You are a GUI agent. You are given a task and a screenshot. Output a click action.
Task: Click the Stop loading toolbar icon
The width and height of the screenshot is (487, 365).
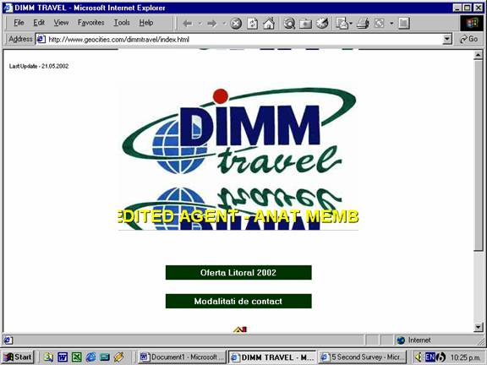click(236, 24)
